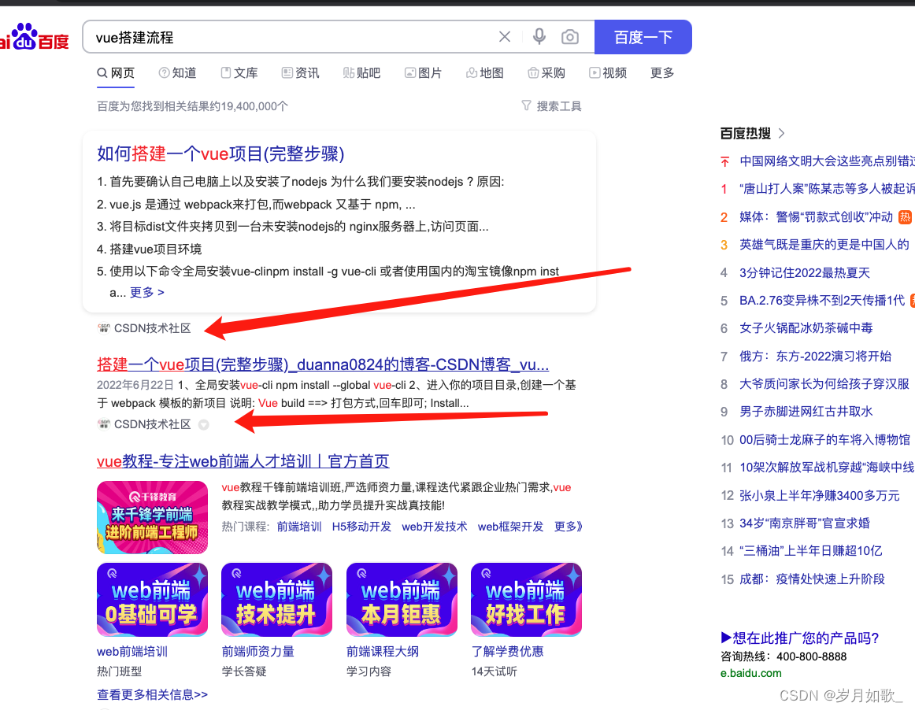
Task: Open the 前端培训 course link
Action: [x=298, y=527]
